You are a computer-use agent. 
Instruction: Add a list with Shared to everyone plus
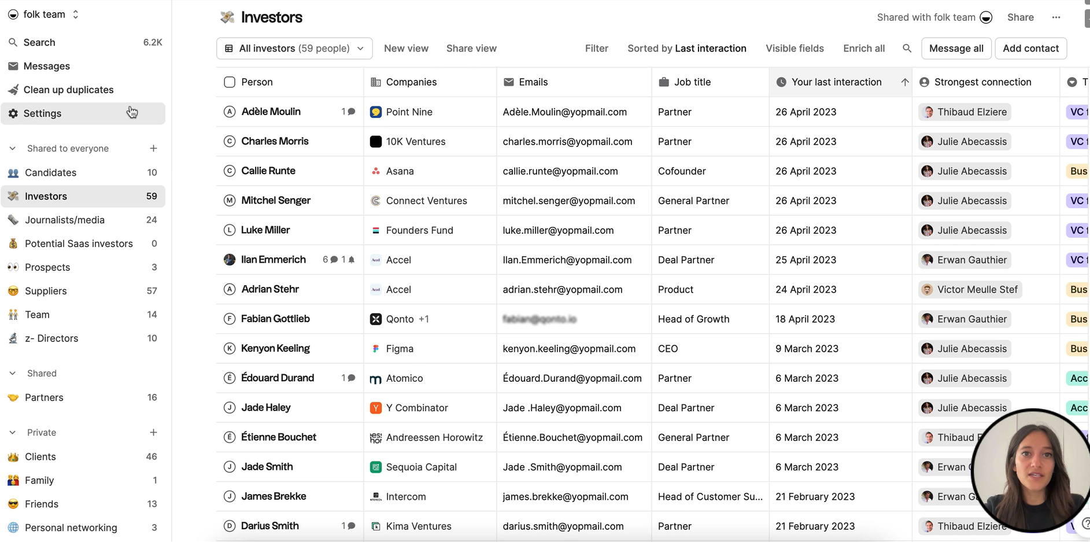pyautogui.click(x=153, y=149)
